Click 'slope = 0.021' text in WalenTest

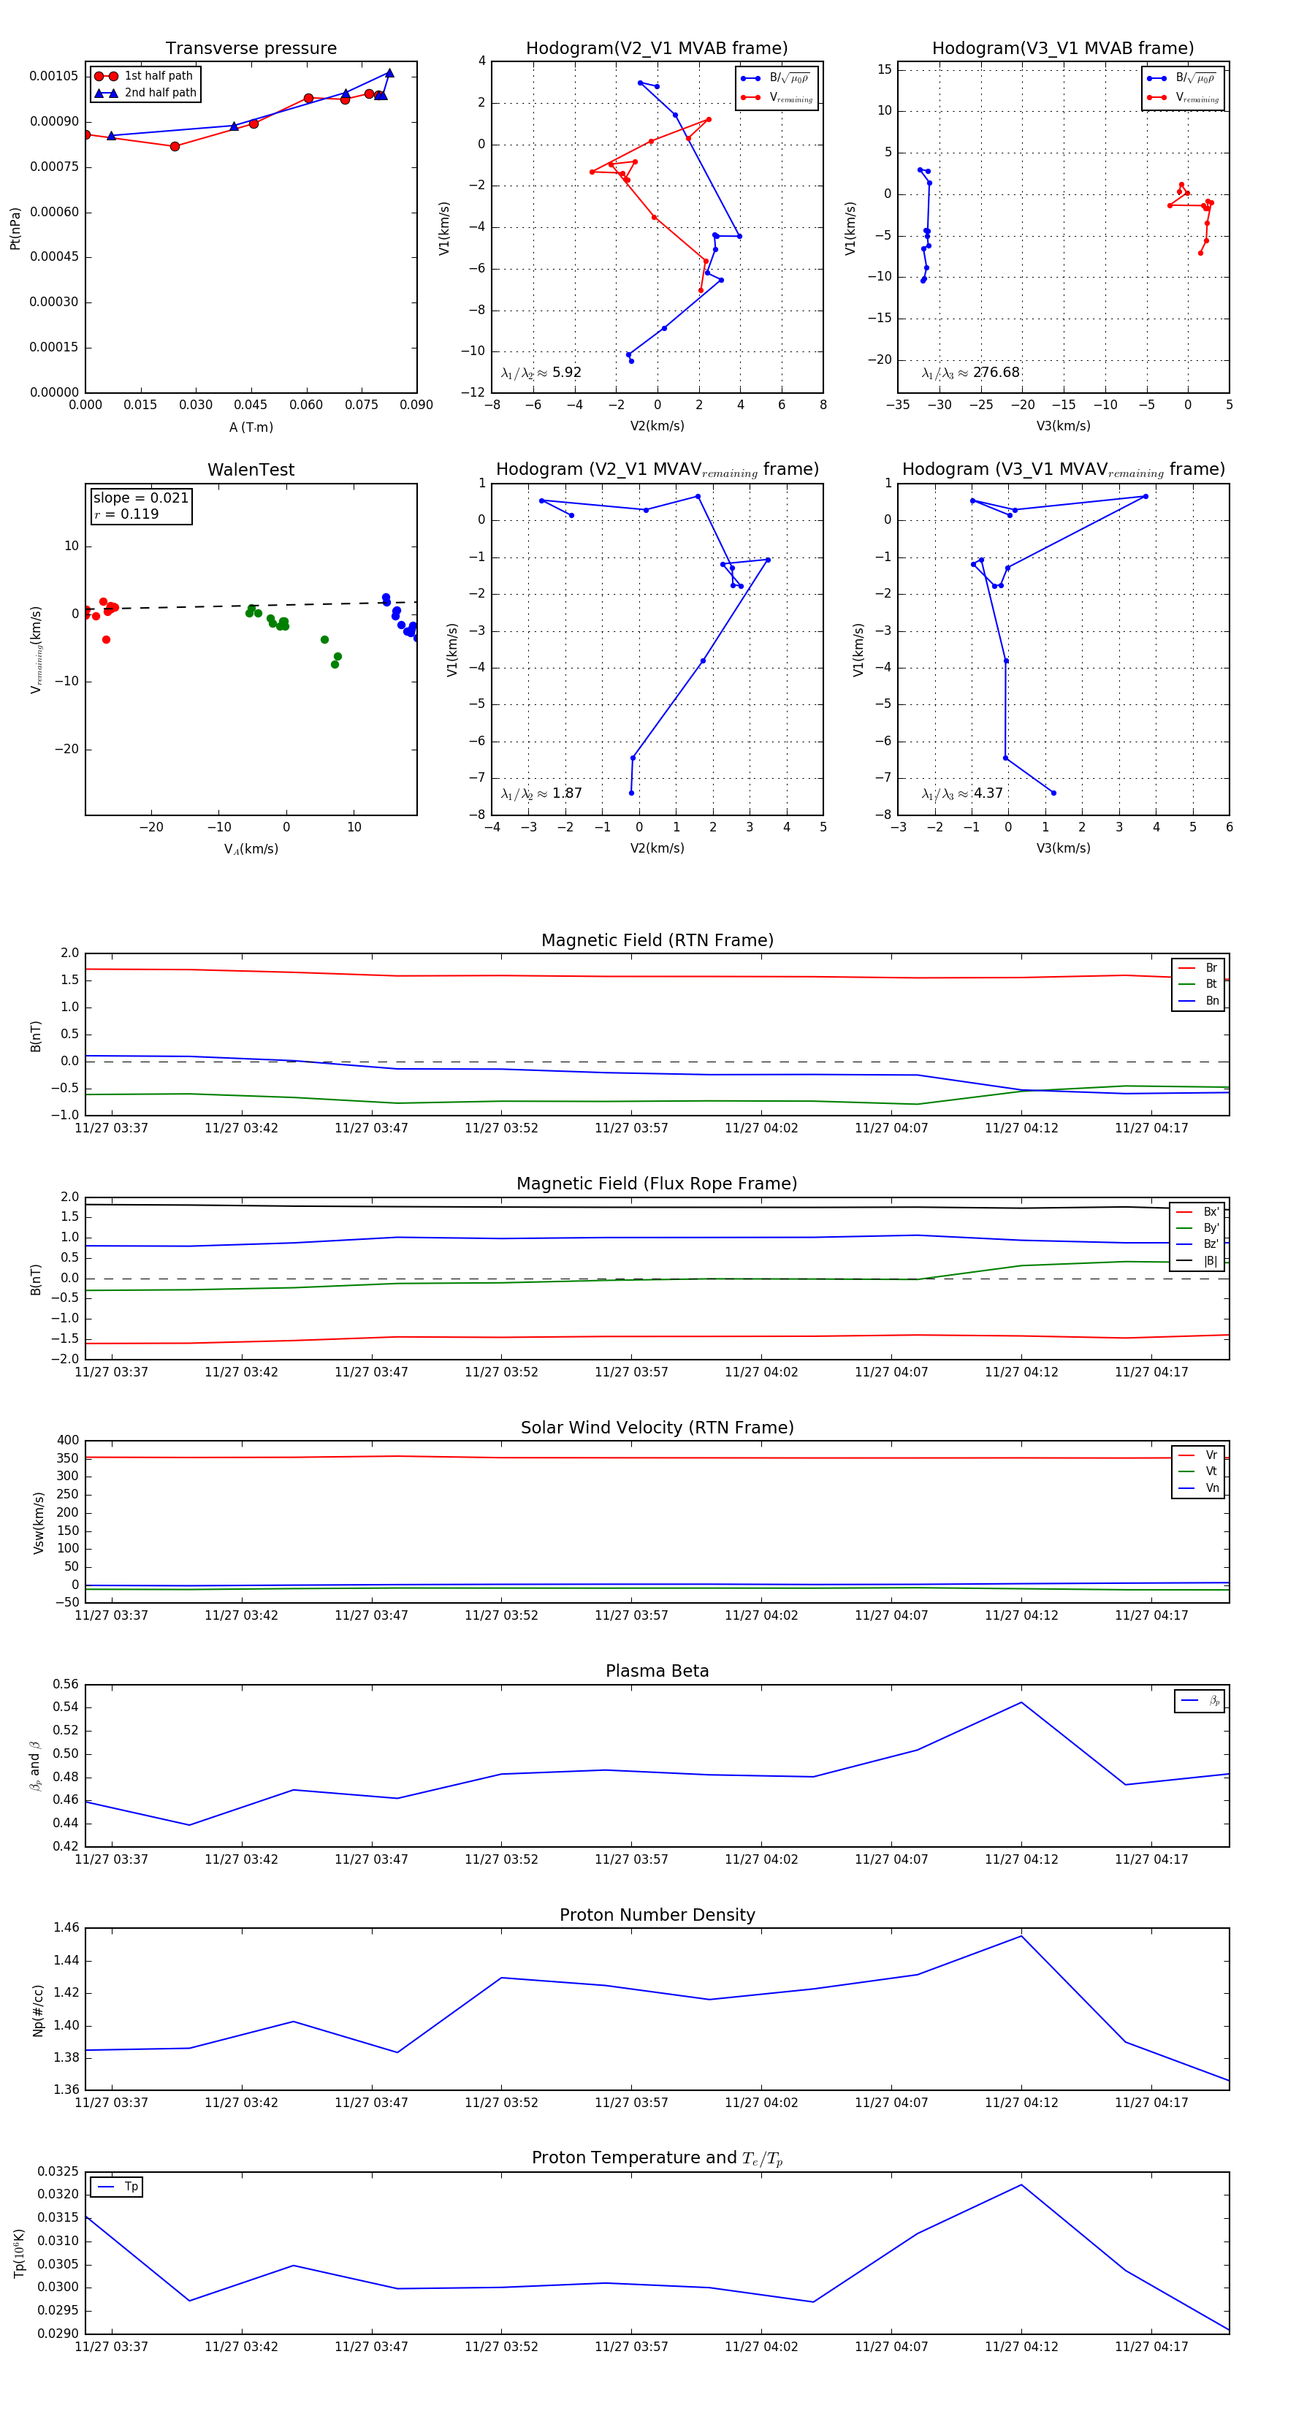(x=140, y=498)
